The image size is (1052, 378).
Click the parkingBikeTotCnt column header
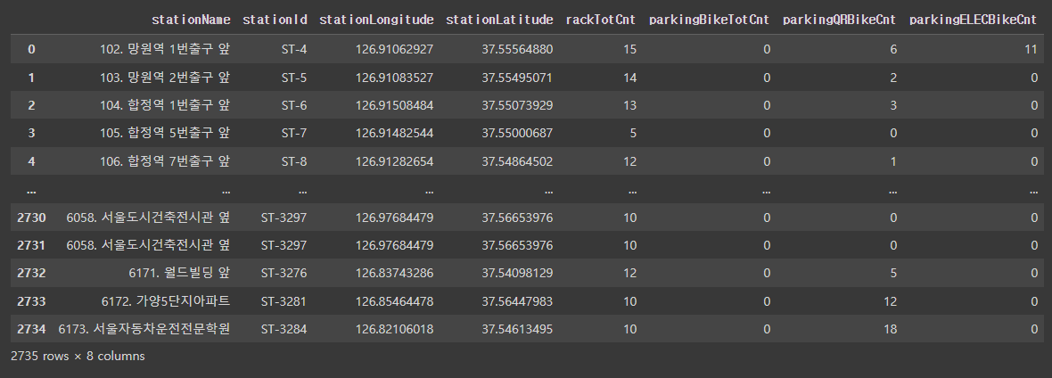[709, 21]
